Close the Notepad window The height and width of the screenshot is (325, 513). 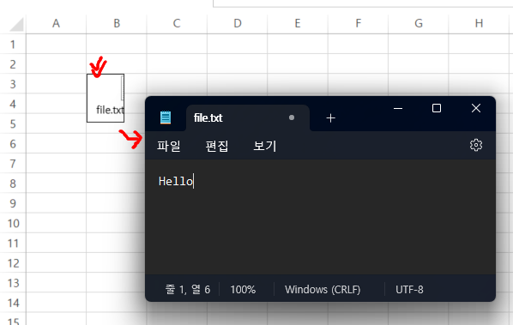[476, 108]
